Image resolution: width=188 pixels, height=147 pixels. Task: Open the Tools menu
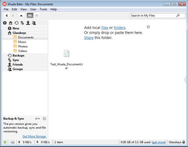click(x=43, y=9)
